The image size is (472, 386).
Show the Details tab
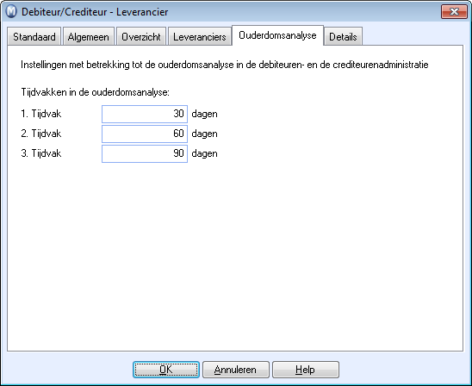point(343,37)
